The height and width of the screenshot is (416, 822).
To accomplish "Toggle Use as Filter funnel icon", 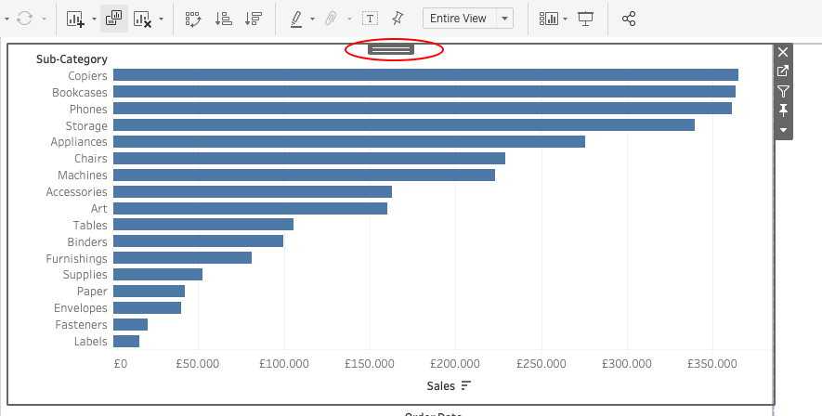I will click(783, 91).
